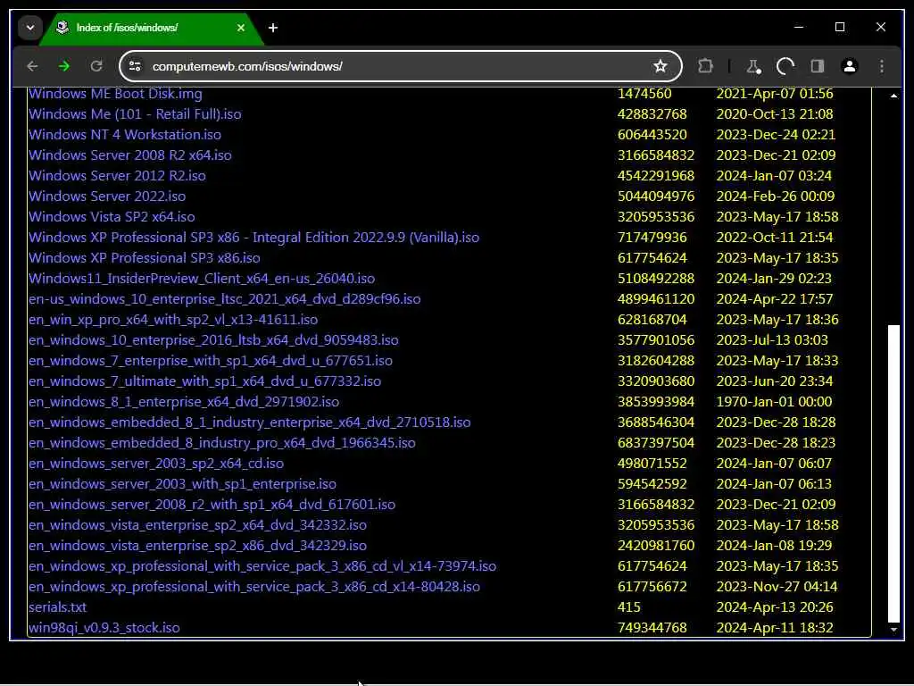Click file size 415 for serials.txt
This screenshot has width=914, height=686.
[629, 607]
